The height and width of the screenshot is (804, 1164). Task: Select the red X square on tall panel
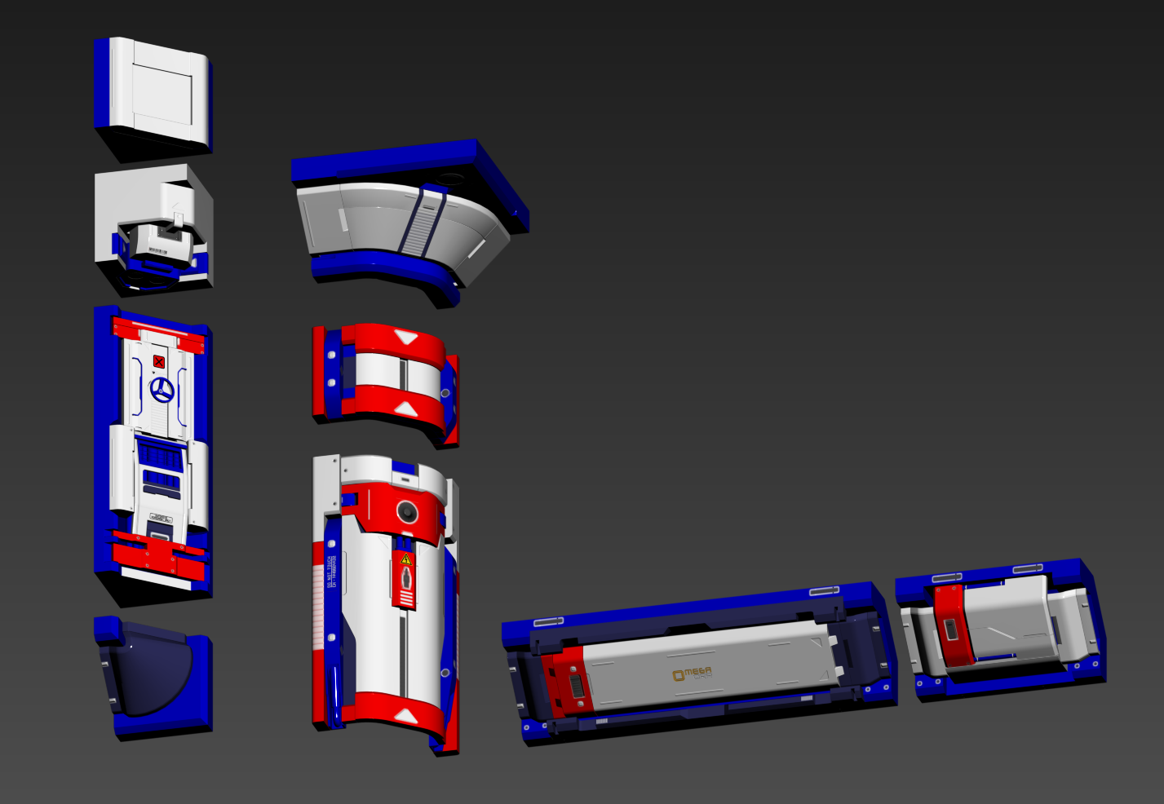tap(159, 361)
